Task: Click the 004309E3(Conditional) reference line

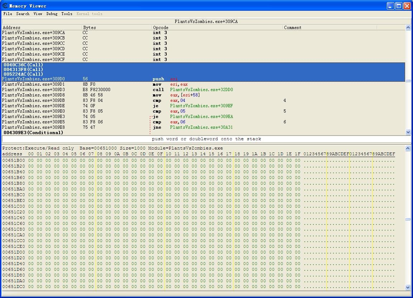Action: 33,133
